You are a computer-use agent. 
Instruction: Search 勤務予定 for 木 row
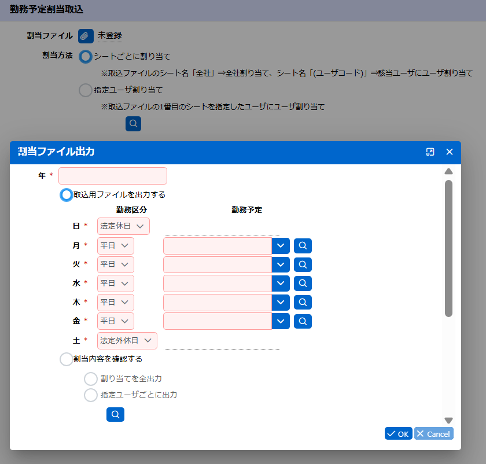(303, 302)
